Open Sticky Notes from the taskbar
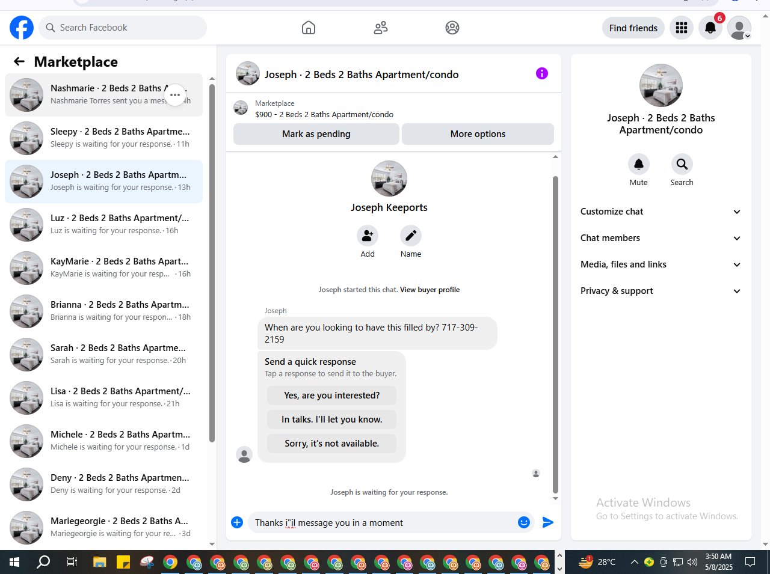This screenshot has width=770, height=574. tap(123, 563)
